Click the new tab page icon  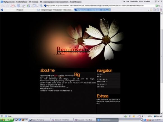pyautogui.click(x=151, y=10)
